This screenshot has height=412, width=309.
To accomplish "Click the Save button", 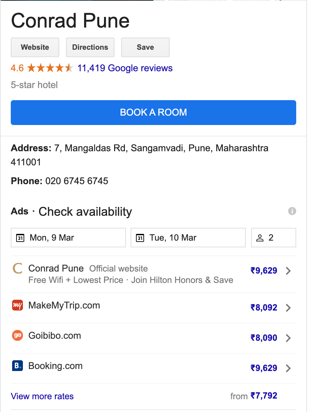I will point(145,47).
